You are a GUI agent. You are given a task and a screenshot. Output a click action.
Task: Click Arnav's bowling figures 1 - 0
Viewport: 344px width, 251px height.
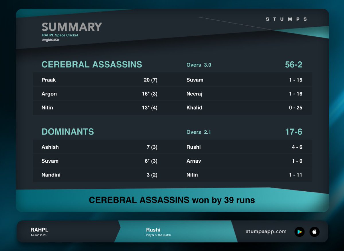[x=297, y=161]
